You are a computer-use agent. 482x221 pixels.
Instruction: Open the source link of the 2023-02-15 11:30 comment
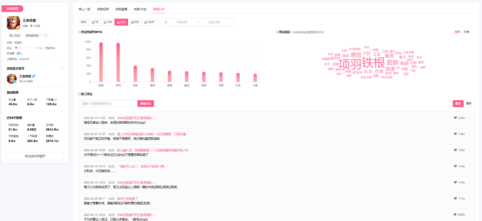coord(137,118)
